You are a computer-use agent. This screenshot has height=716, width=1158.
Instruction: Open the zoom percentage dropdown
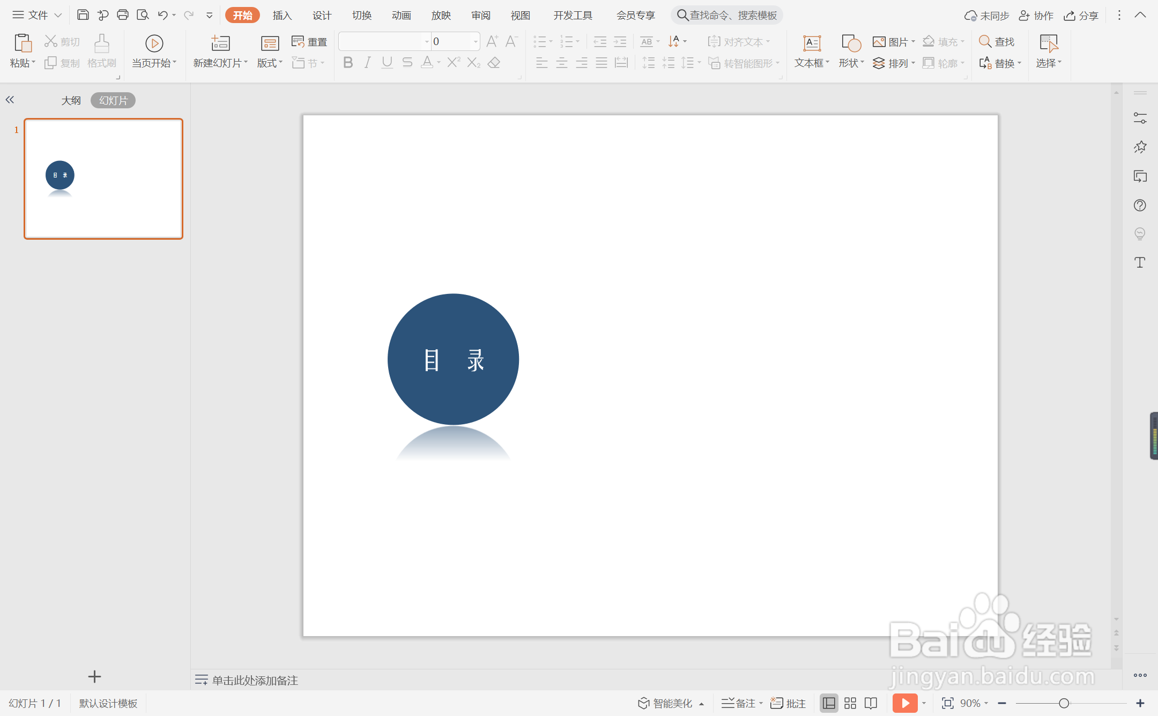click(x=986, y=703)
